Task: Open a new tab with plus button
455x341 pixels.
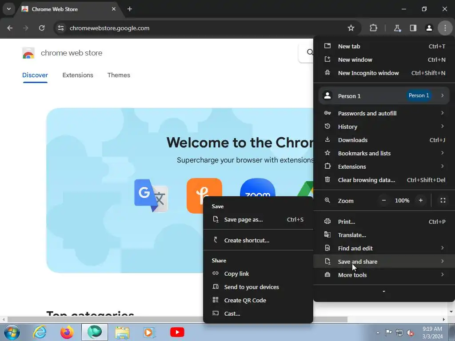Action: pos(130,9)
